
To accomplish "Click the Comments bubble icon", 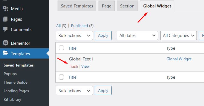I will tap(6, 29).
